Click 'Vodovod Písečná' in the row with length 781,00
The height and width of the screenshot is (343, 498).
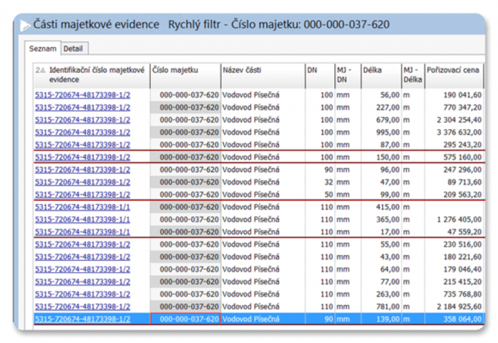251,307
